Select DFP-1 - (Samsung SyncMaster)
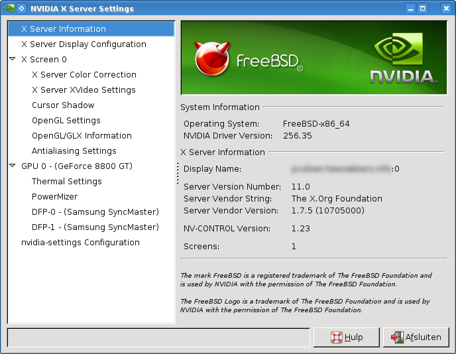456x354 pixels. click(x=95, y=227)
